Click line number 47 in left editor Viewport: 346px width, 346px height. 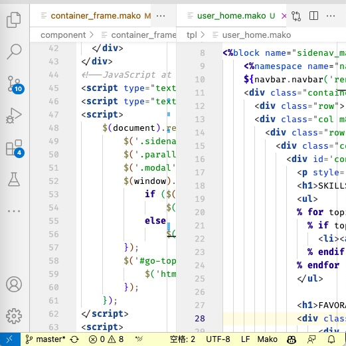point(54,115)
